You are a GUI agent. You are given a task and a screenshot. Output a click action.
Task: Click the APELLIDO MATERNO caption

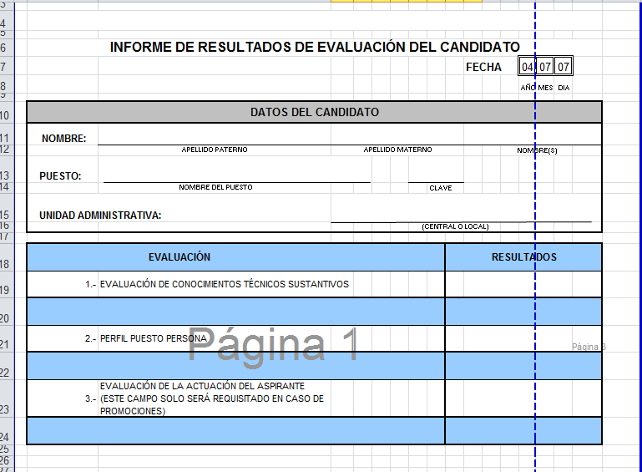tap(397, 150)
